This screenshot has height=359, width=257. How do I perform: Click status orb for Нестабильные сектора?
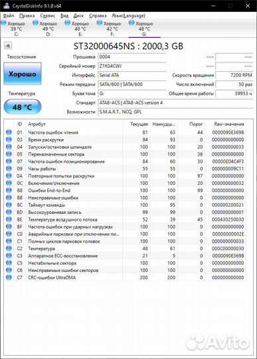point(9,263)
